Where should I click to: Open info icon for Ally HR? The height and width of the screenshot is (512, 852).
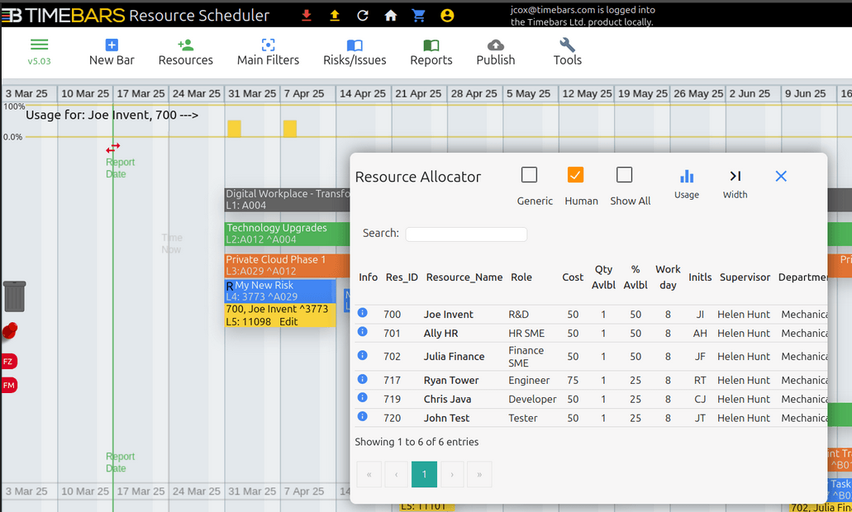tap(363, 332)
